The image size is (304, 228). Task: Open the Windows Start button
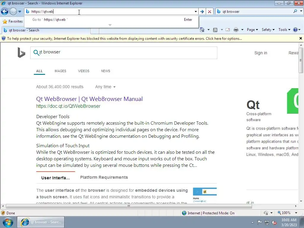pyautogui.click(x=8, y=222)
